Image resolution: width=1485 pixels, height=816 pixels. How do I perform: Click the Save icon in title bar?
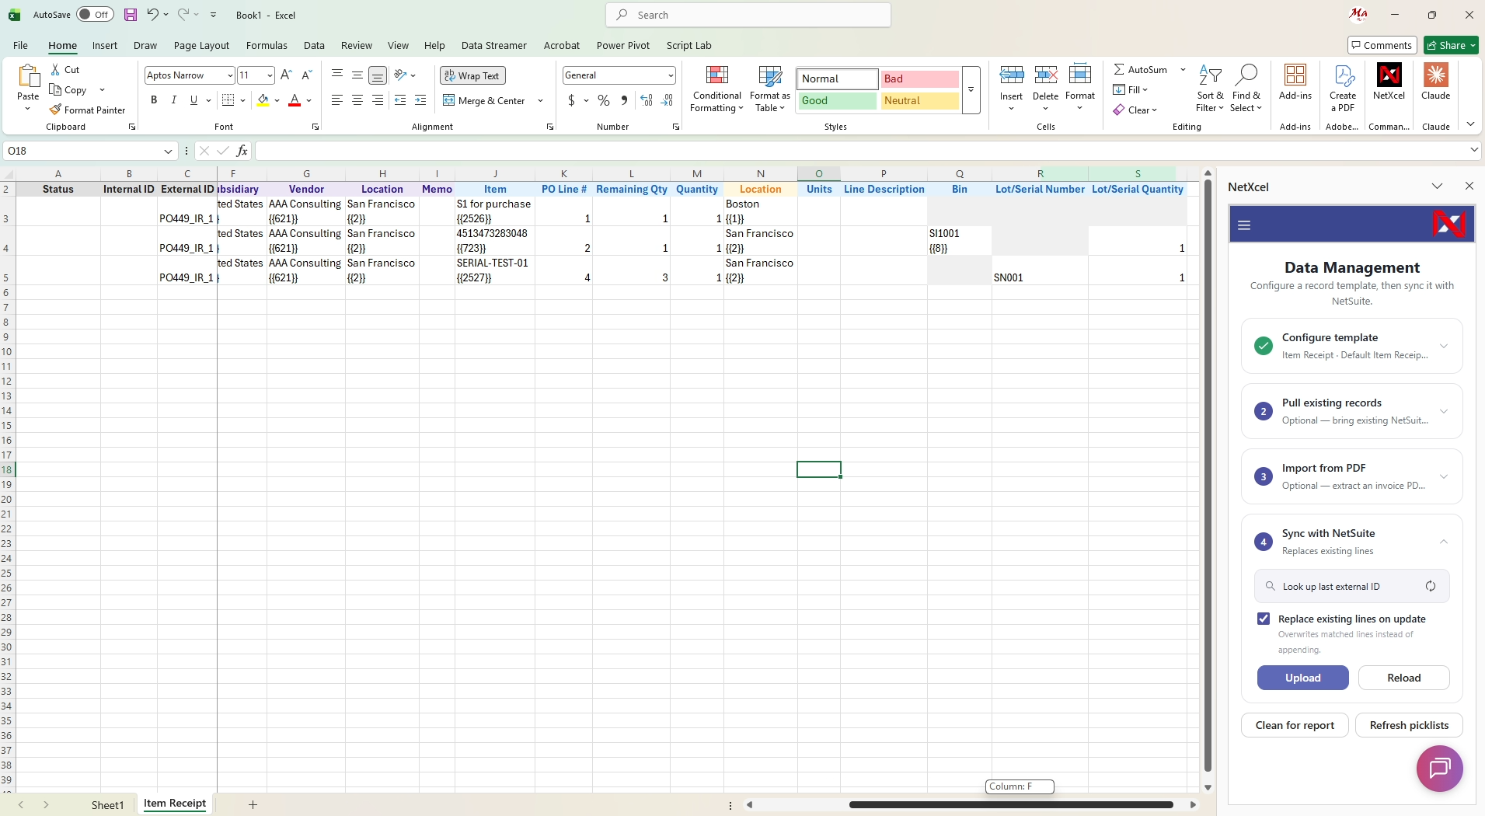[131, 15]
